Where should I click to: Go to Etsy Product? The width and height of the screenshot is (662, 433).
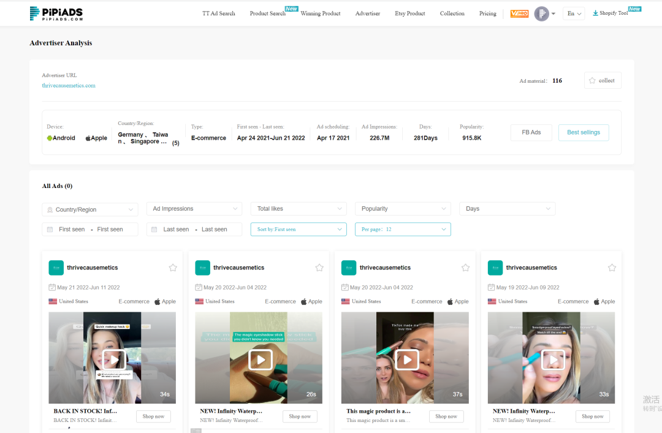tap(410, 13)
